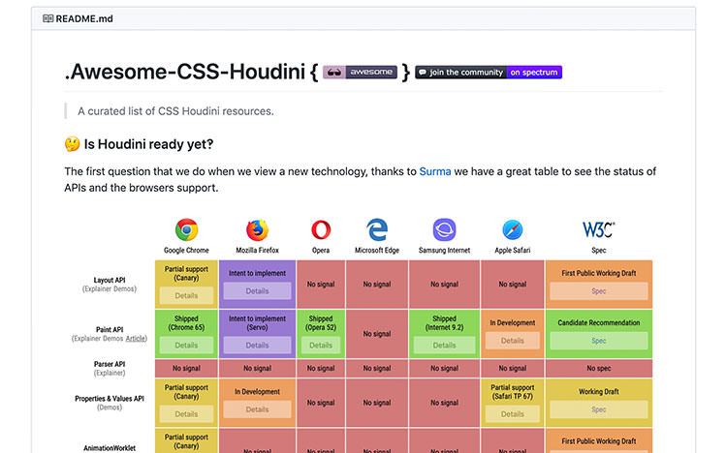Click the Google Chrome browser icon
Viewport: 727px width, 453px height.
pyautogui.click(x=186, y=230)
